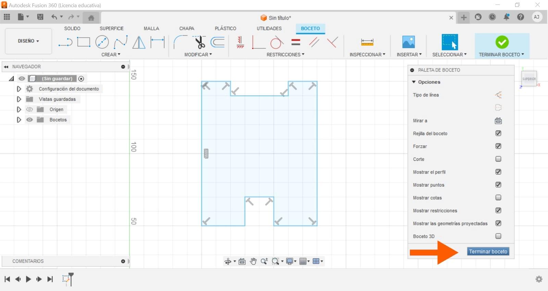Toggle the Rejilla del boceto checkbox
The image size is (548, 291).
[x=498, y=133]
